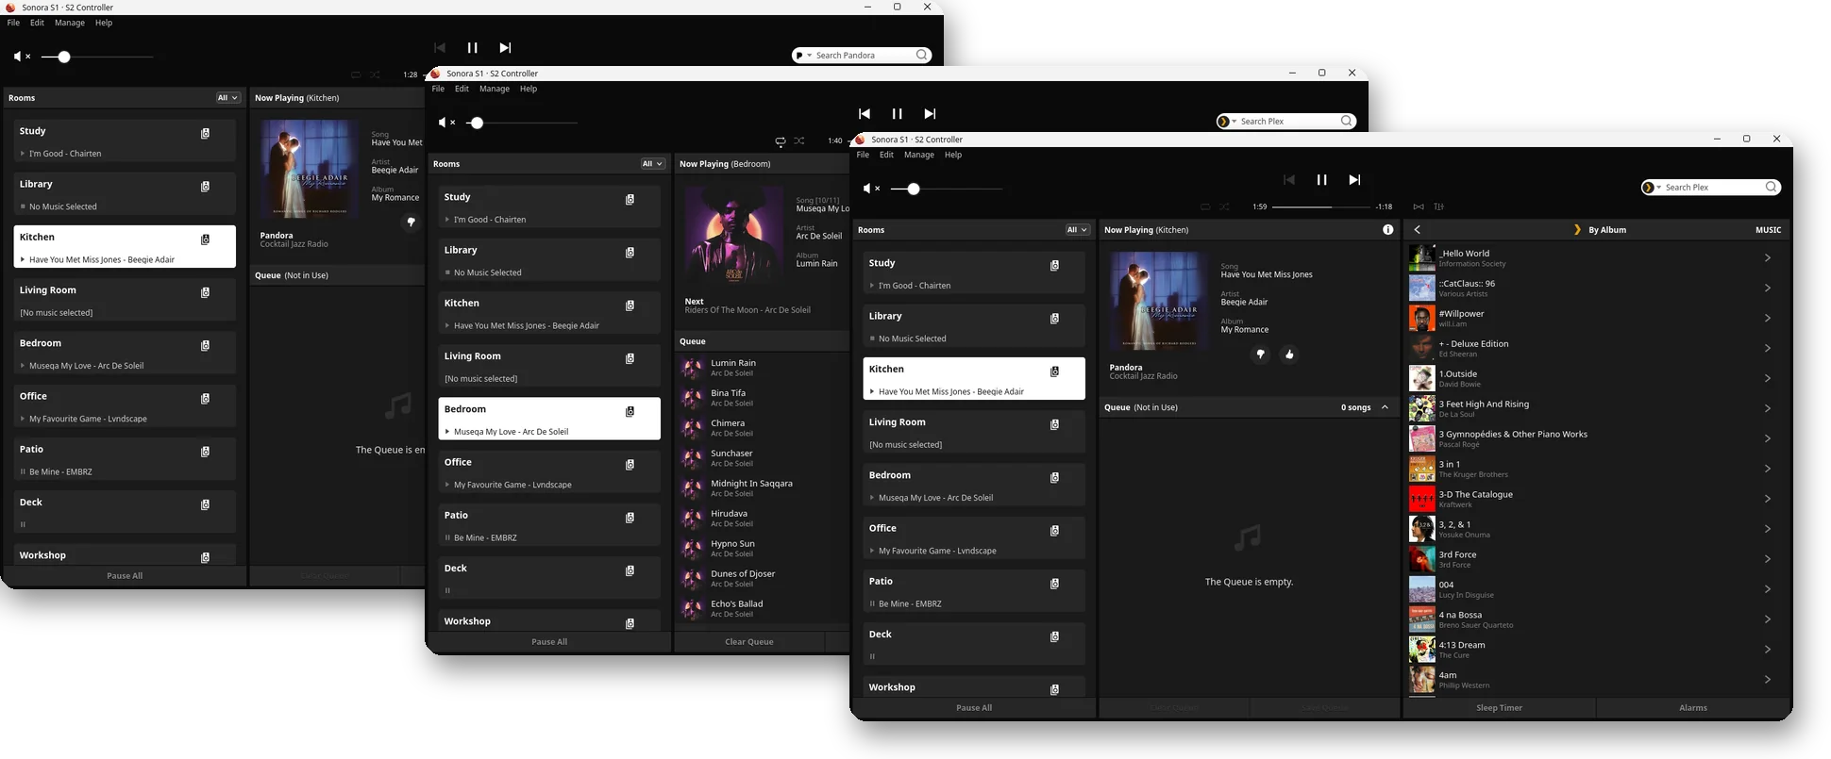
Task: Click Clear Queue in middle window
Action: (x=748, y=642)
